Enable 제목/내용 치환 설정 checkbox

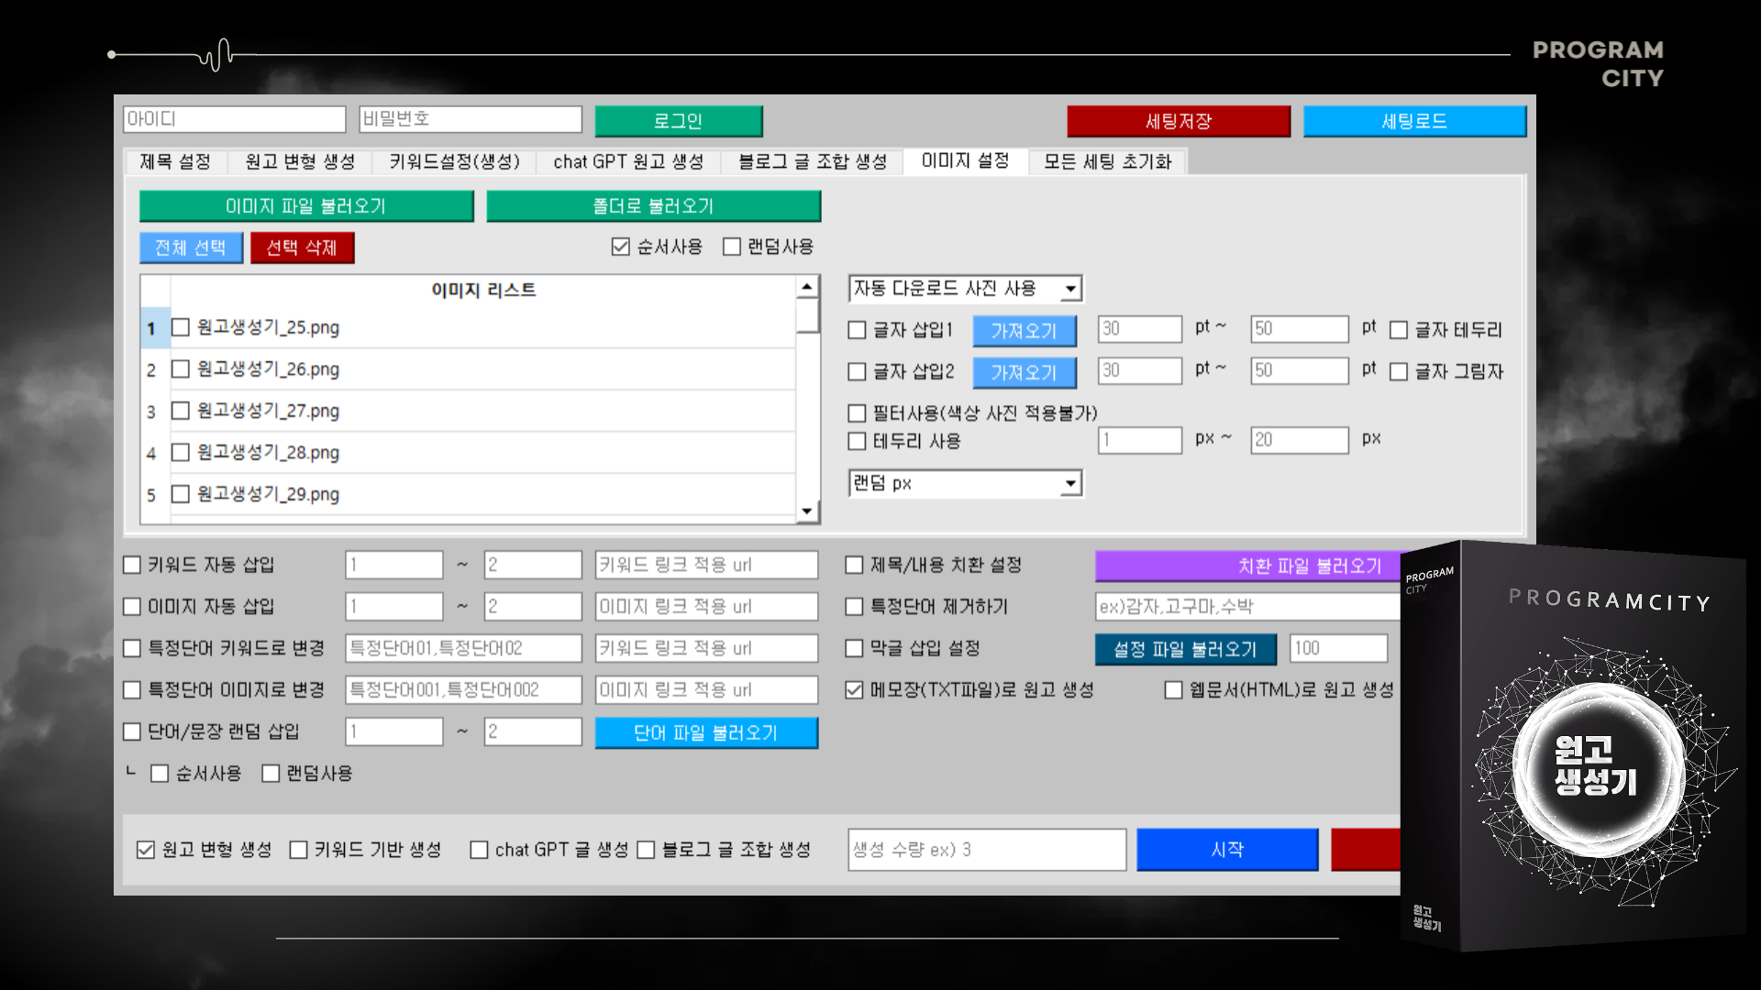[x=854, y=565]
